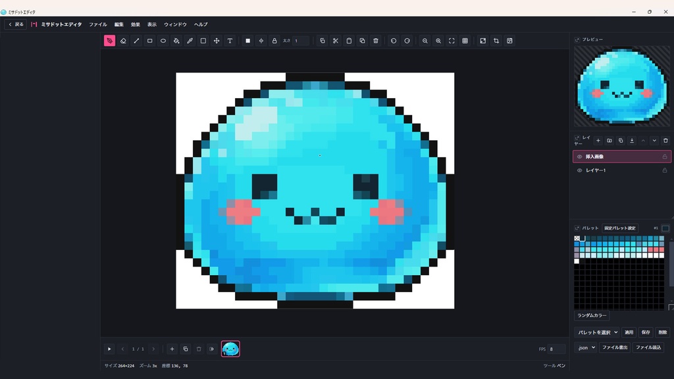This screenshot has width=674, height=379.
Task: Add a new layer with plus icon
Action: (598, 141)
